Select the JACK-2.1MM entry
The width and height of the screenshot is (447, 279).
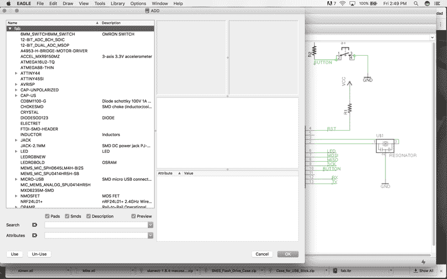coord(32,146)
